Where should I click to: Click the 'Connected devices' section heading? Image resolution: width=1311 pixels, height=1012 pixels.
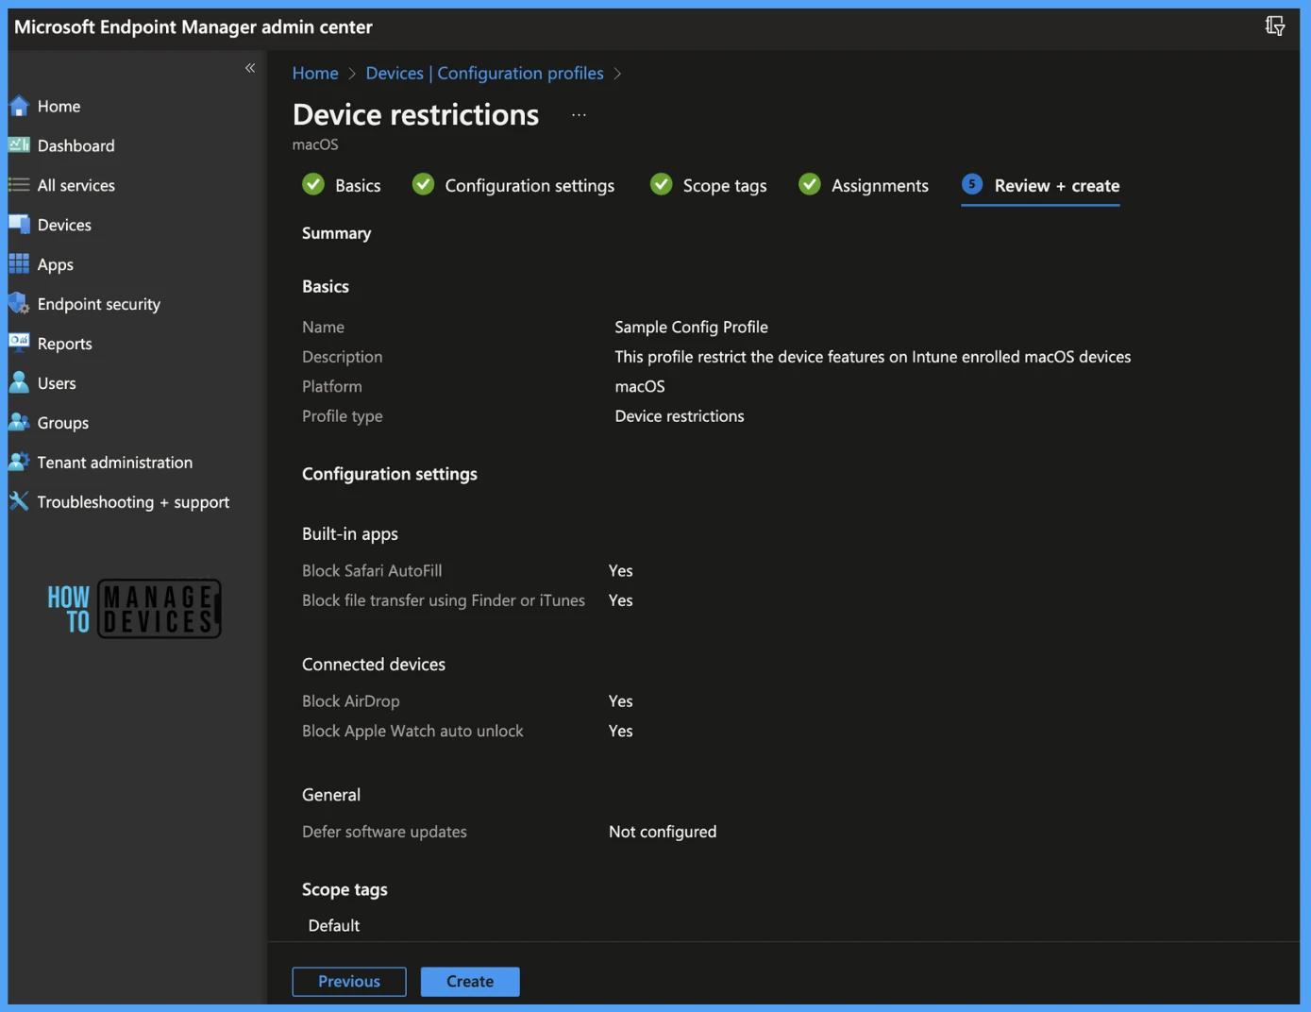coord(374,665)
